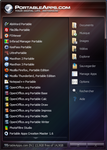
Task: Open OpenOffice.org Portable Calc label
Action: pyautogui.click(x=28, y=99)
